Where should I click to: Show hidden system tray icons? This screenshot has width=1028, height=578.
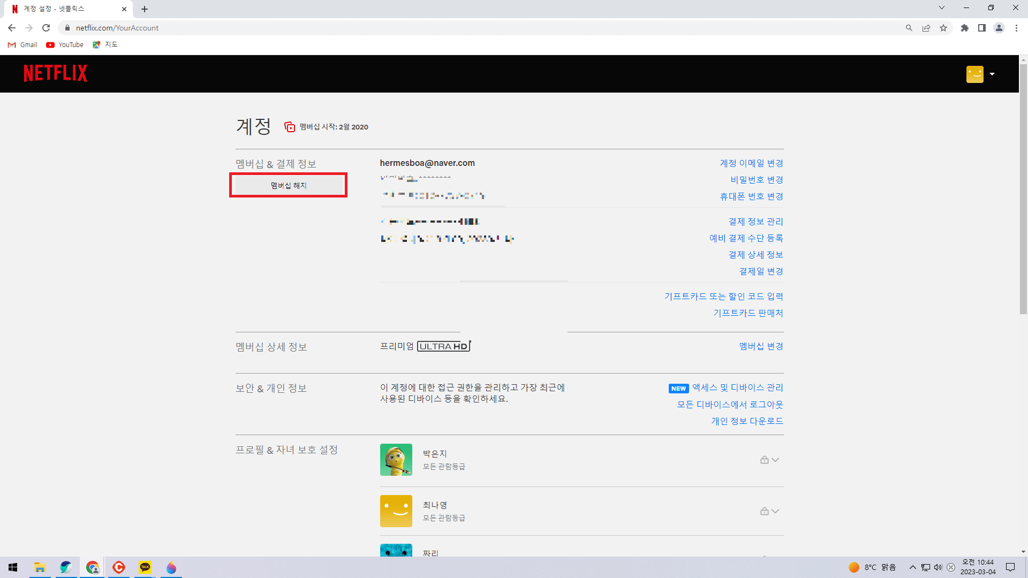(913, 567)
